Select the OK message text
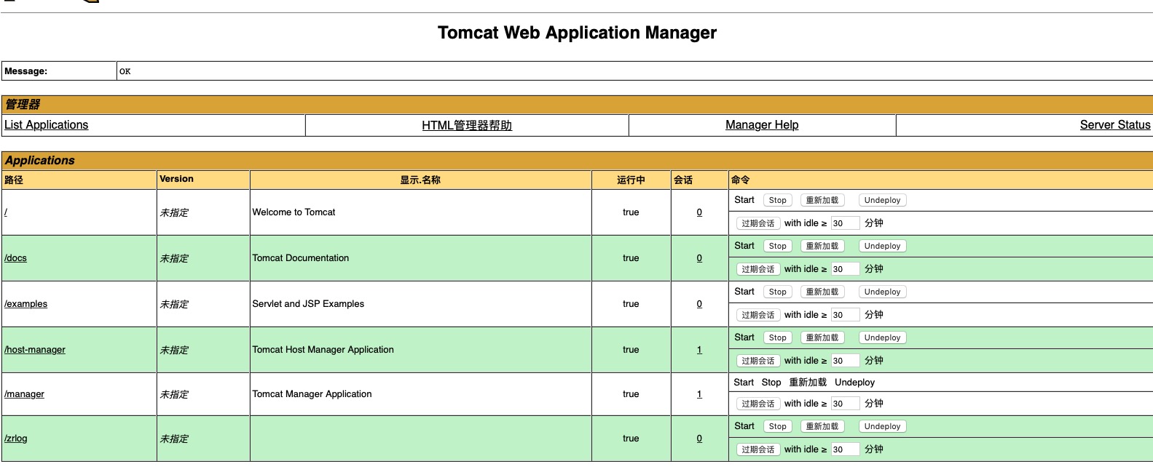This screenshot has height=472, width=1153. tap(125, 71)
